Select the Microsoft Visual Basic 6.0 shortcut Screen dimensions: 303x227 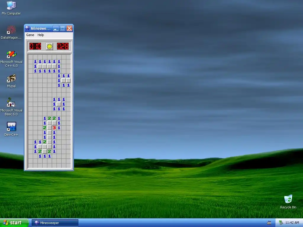11,107
